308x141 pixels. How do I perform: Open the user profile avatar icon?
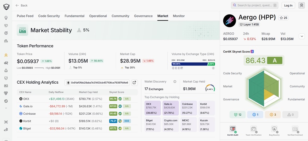point(301,5)
